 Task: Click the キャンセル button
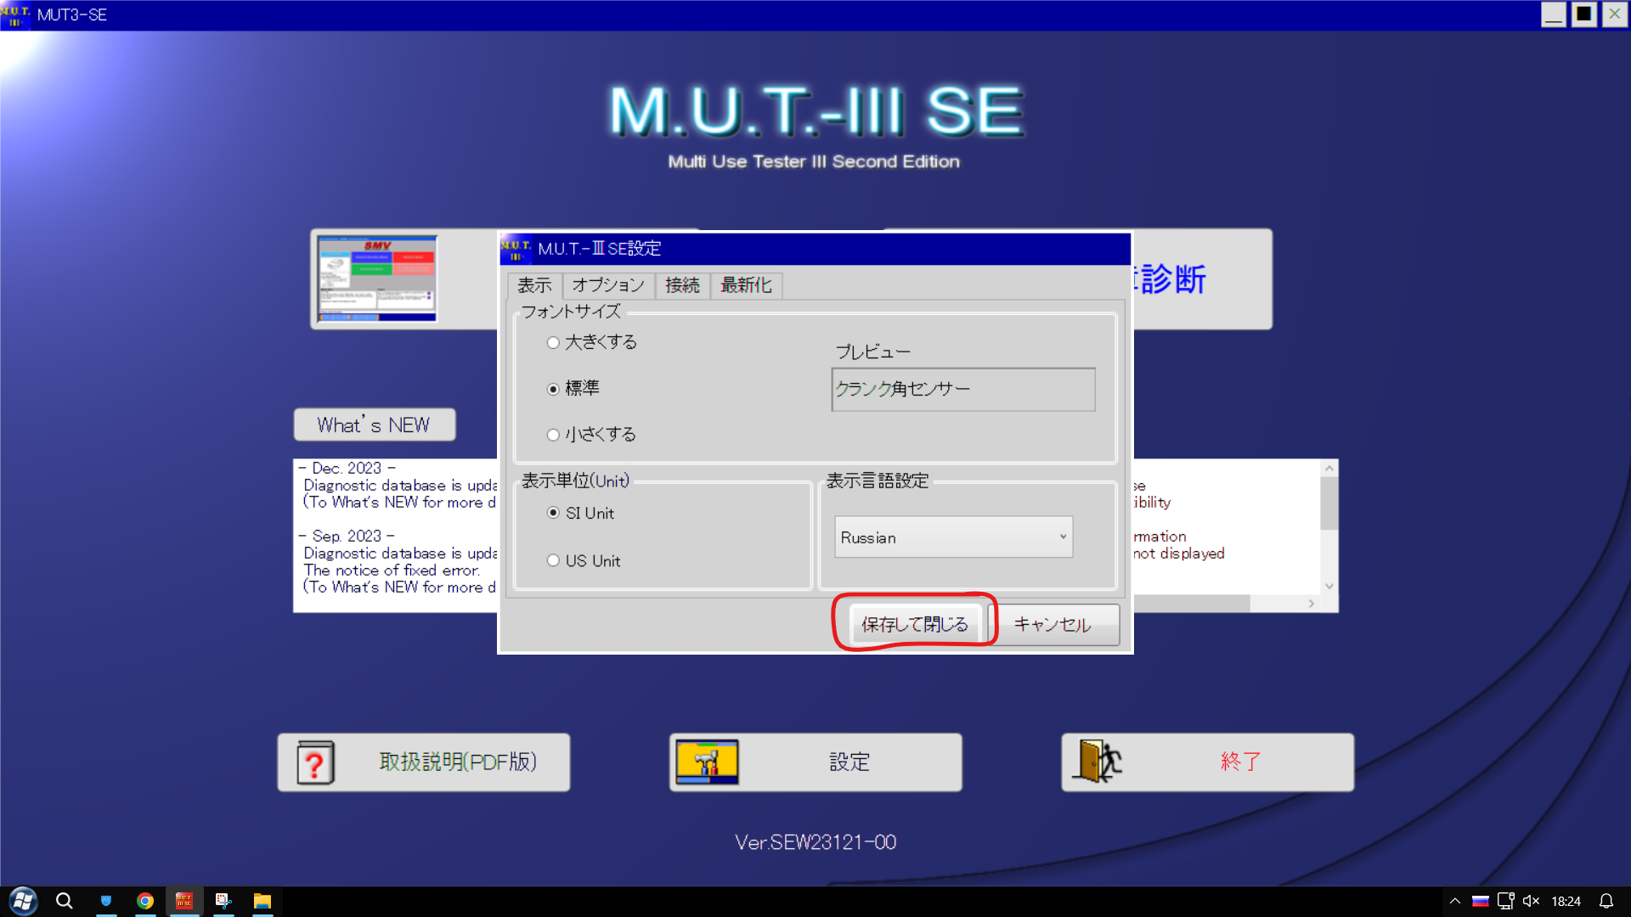[1053, 625]
